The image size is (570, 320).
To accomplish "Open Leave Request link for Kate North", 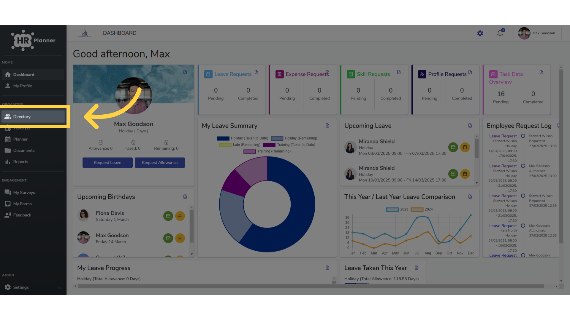I will coord(503,226).
